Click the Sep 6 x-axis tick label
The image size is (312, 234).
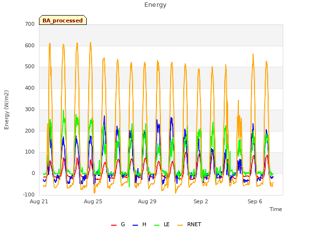click(x=255, y=201)
